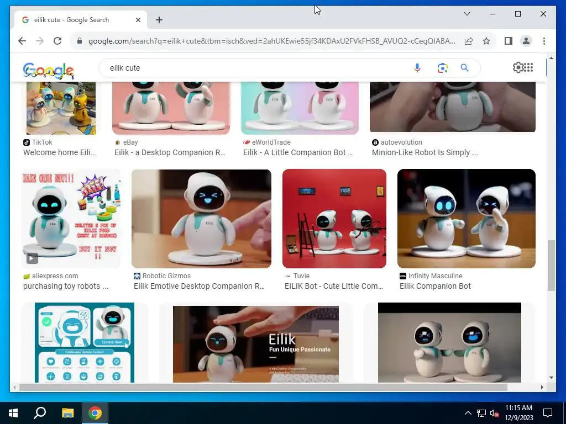Click the EILIK Bot - Cute Little Com... link
The width and height of the screenshot is (566, 424).
click(334, 287)
